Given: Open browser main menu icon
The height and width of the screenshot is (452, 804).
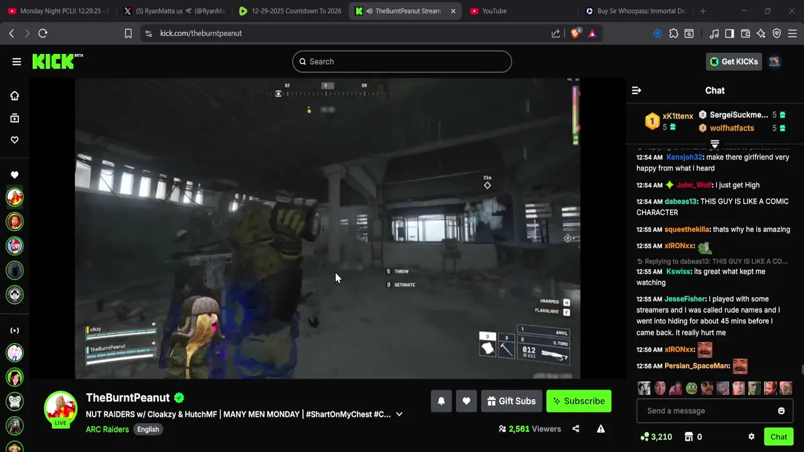Looking at the screenshot, I should click(x=793, y=33).
